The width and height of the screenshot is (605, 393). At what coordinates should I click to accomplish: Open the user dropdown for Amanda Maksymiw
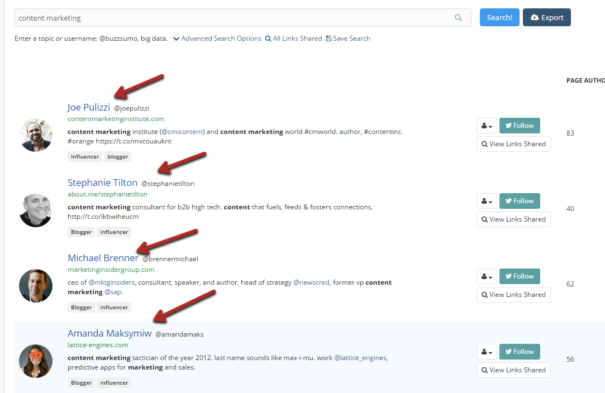[487, 352]
